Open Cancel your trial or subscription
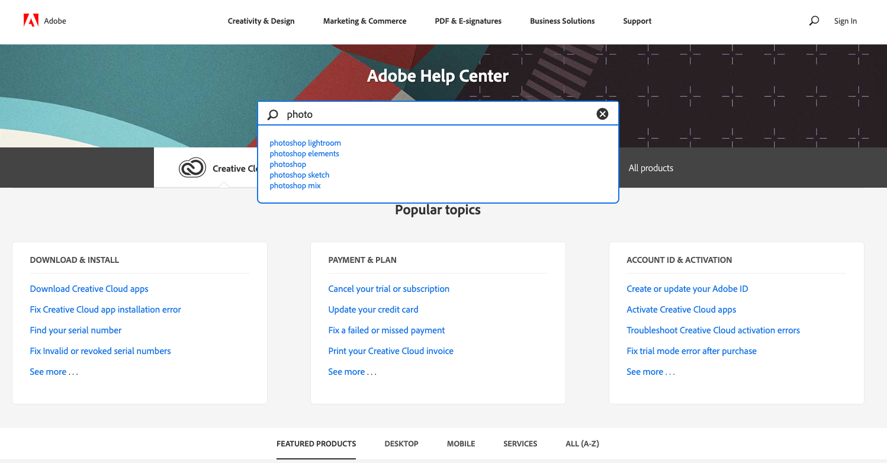Viewport: 887px width, 463px height. tap(388, 289)
